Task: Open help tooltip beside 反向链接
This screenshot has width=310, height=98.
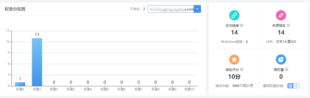Action: click(242, 25)
